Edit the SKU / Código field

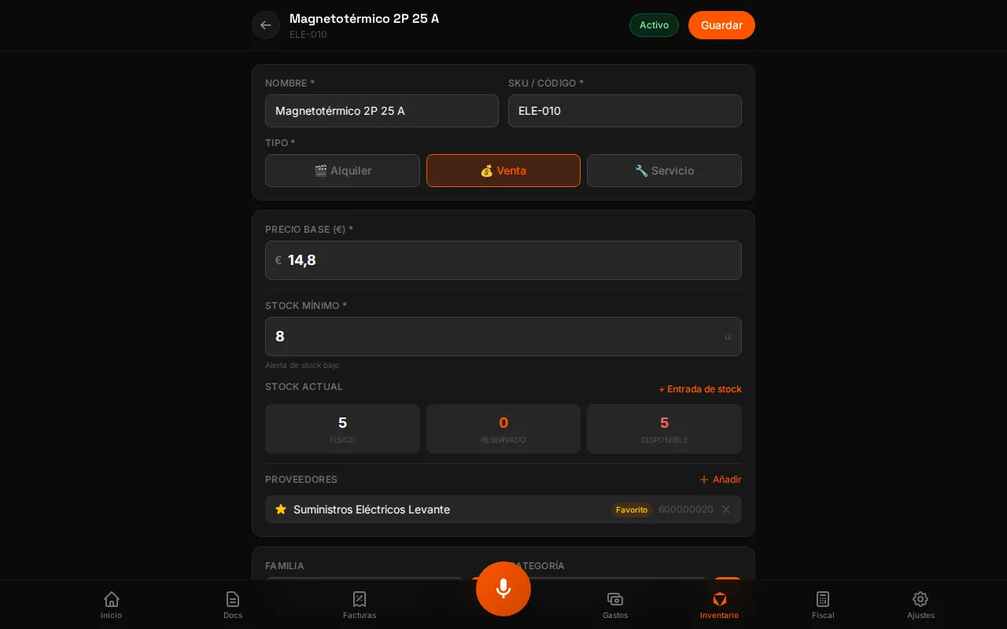(625, 111)
